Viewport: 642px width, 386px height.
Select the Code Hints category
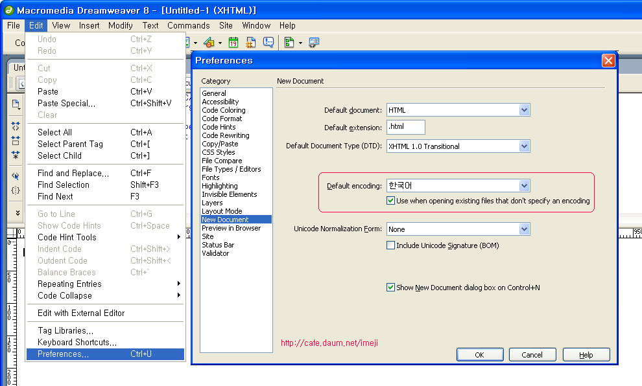tap(219, 127)
